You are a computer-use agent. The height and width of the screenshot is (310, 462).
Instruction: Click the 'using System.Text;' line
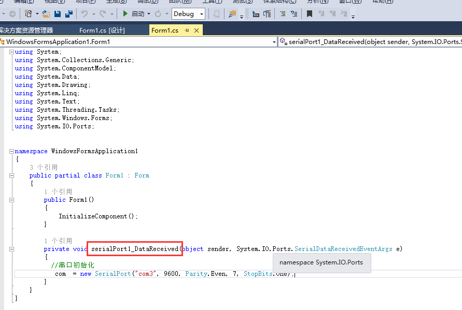tap(47, 101)
